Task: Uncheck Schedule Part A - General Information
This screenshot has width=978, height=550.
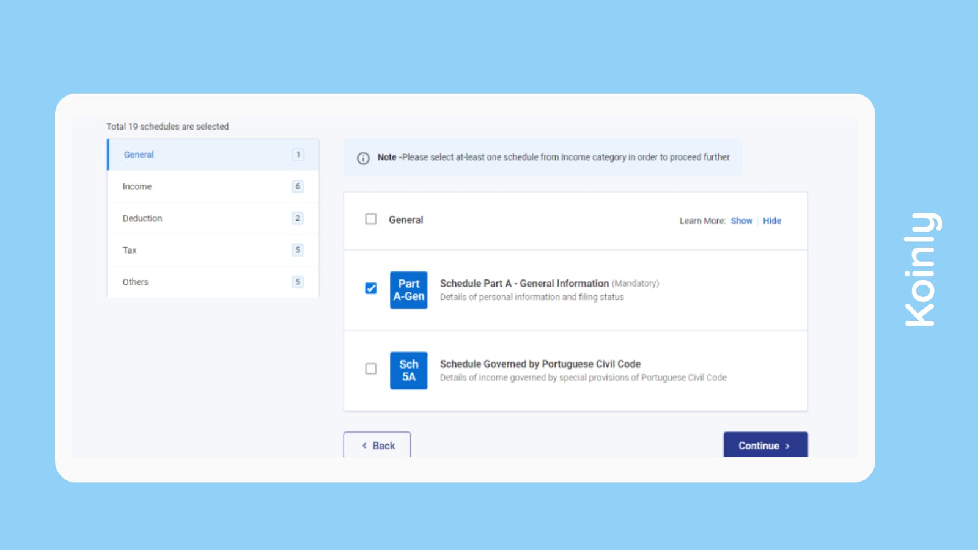Action: point(369,288)
